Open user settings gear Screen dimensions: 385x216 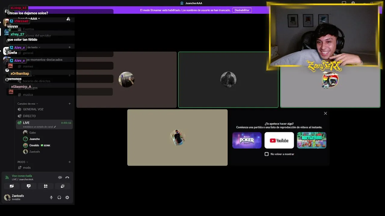[67, 197]
